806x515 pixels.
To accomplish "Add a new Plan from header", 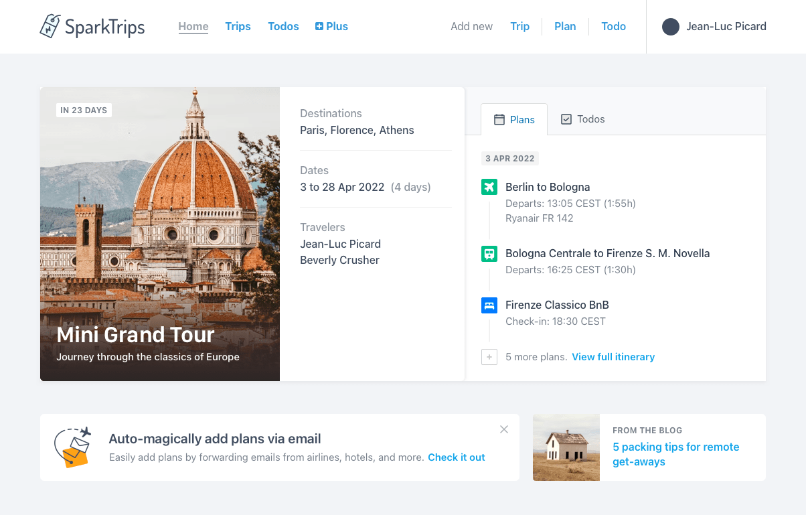I will [x=565, y=27].
